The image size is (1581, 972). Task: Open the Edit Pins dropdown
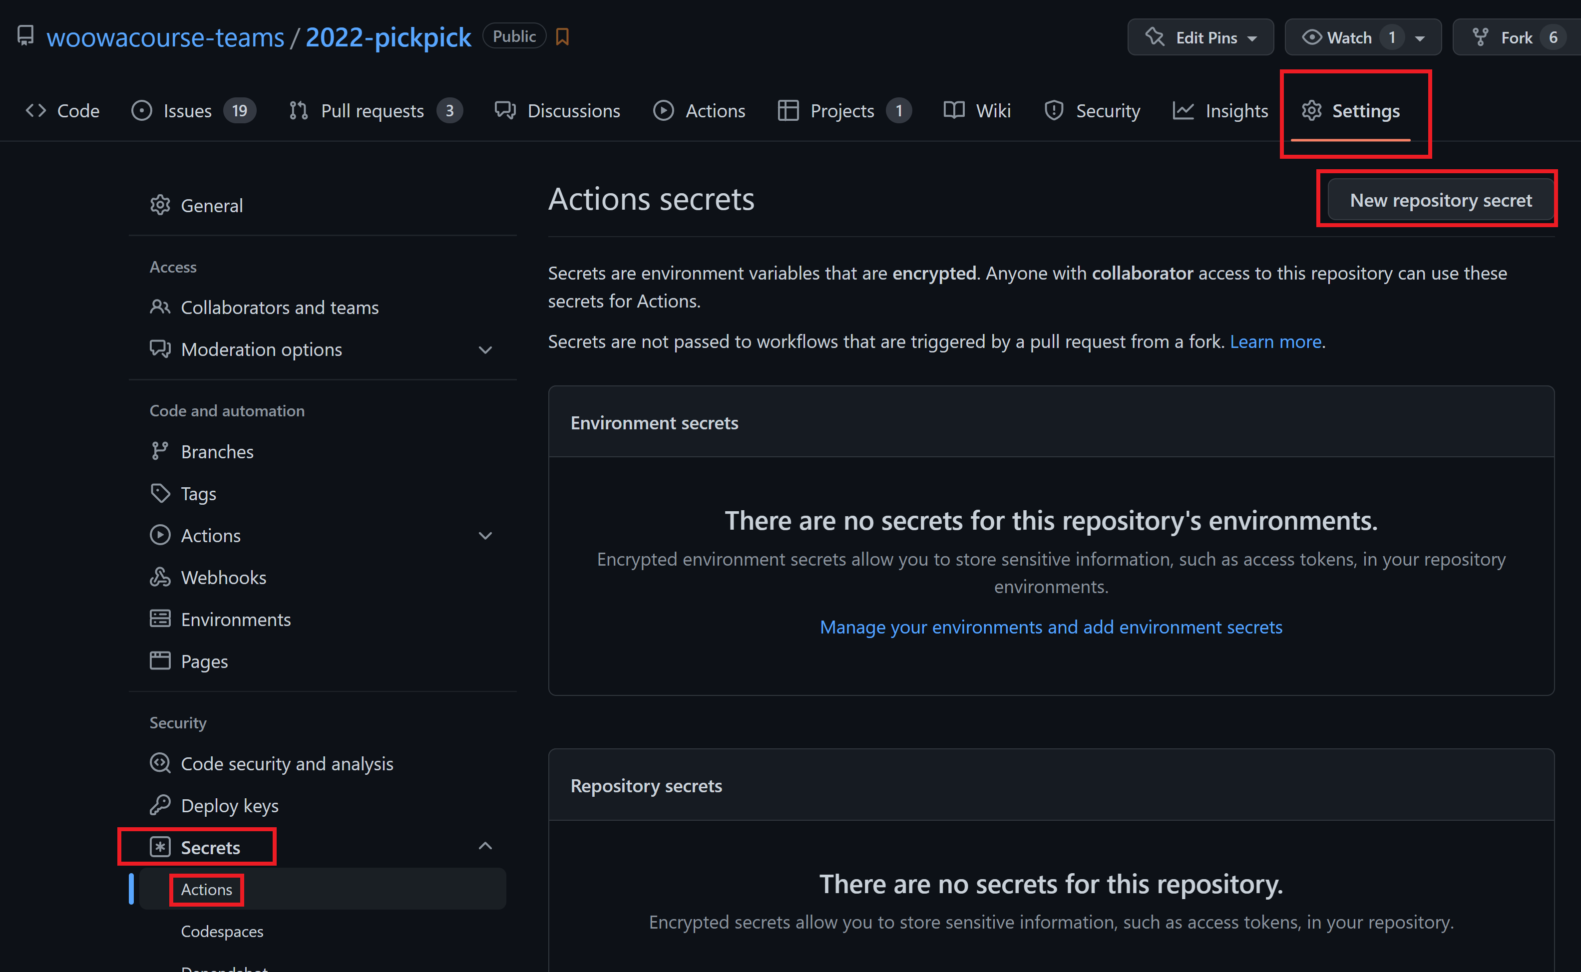pos(1200,37)
